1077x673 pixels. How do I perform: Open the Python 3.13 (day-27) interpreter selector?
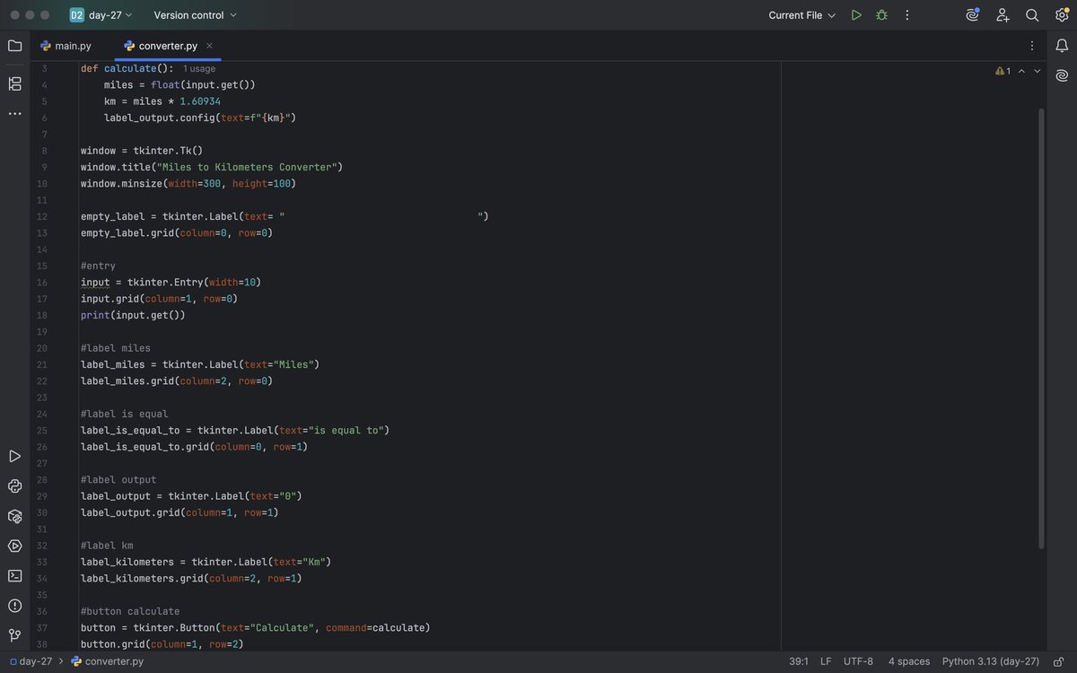tap(991, 661)
